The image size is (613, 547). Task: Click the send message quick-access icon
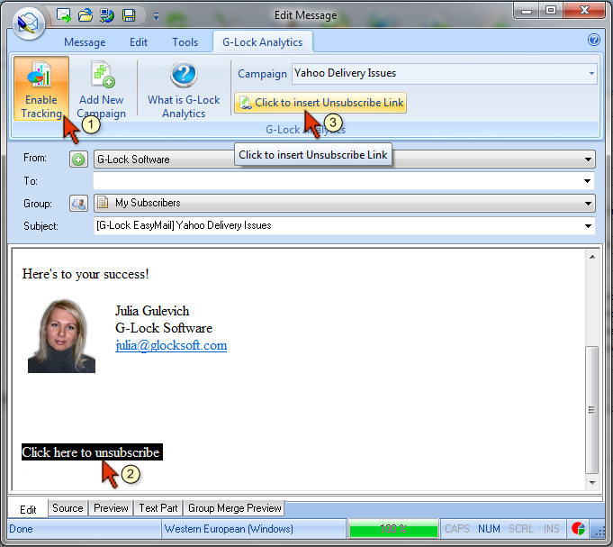coord(64,15)
